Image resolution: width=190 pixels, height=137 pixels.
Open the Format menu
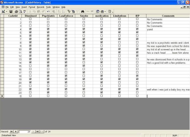[x=32, y=7]
